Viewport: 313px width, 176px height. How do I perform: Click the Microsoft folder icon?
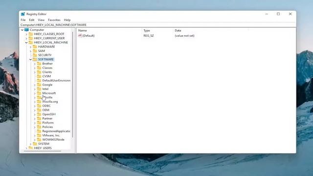(39, 93)
